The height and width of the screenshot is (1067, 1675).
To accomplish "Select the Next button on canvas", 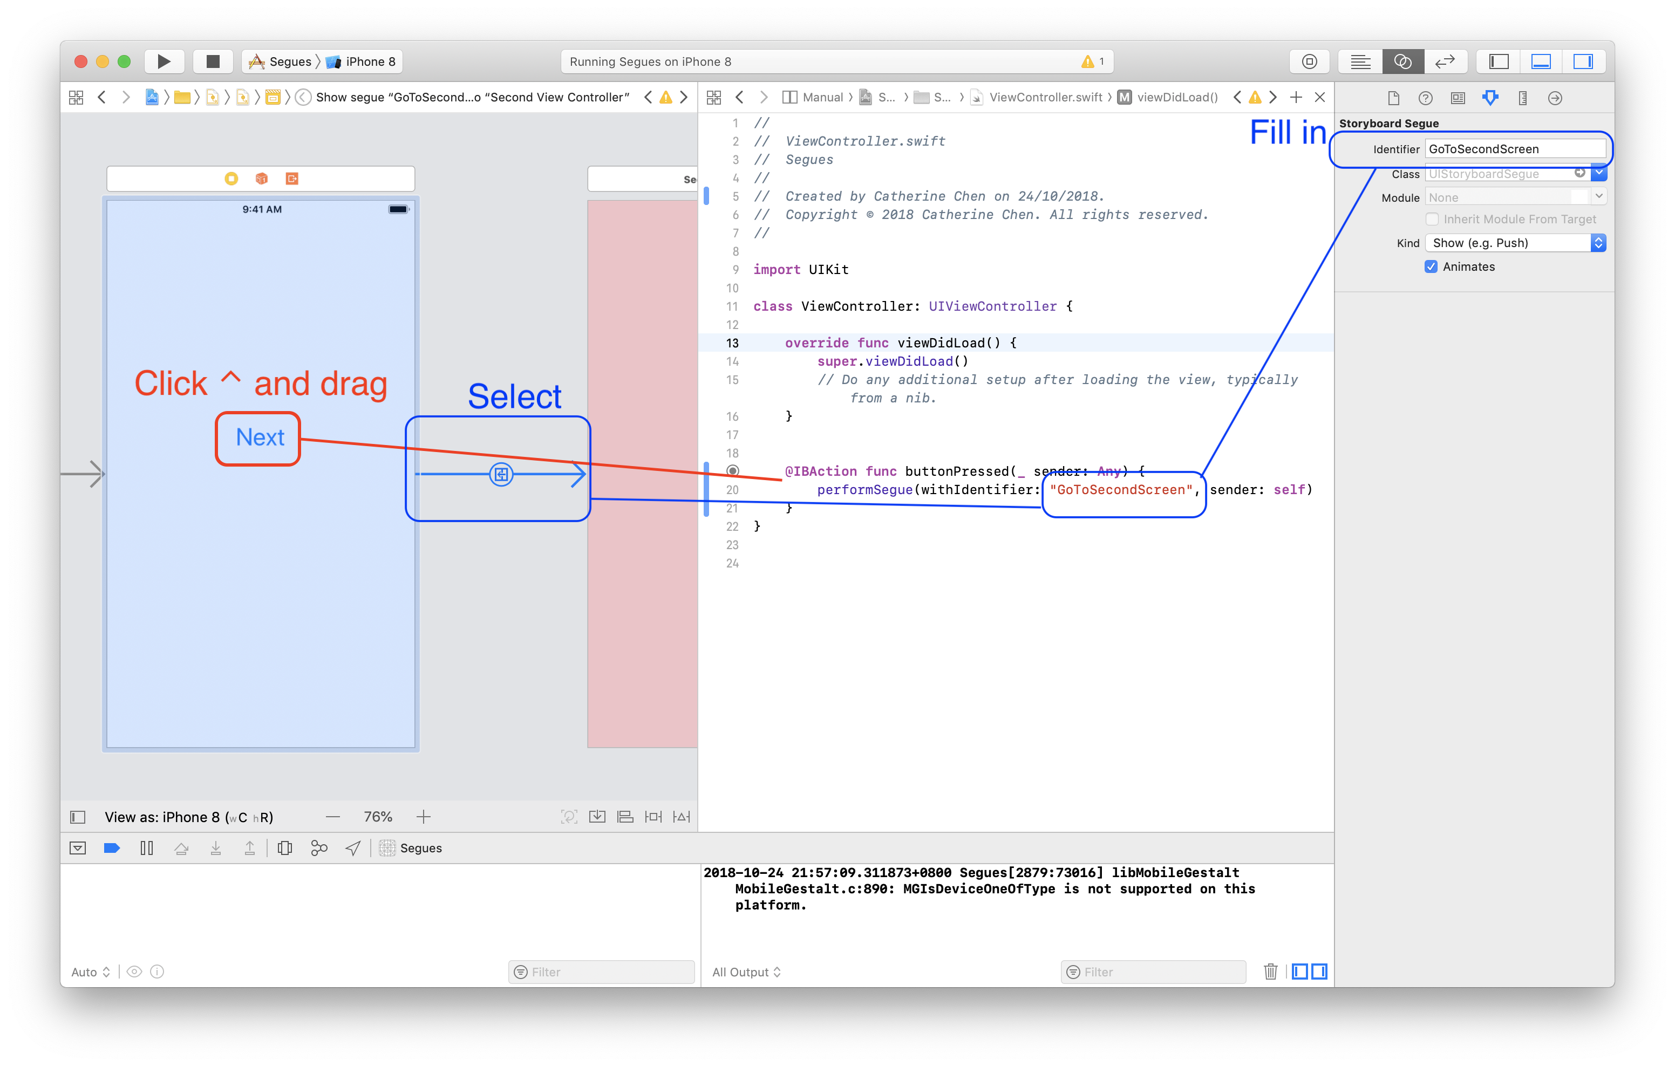I will point(259,437).
